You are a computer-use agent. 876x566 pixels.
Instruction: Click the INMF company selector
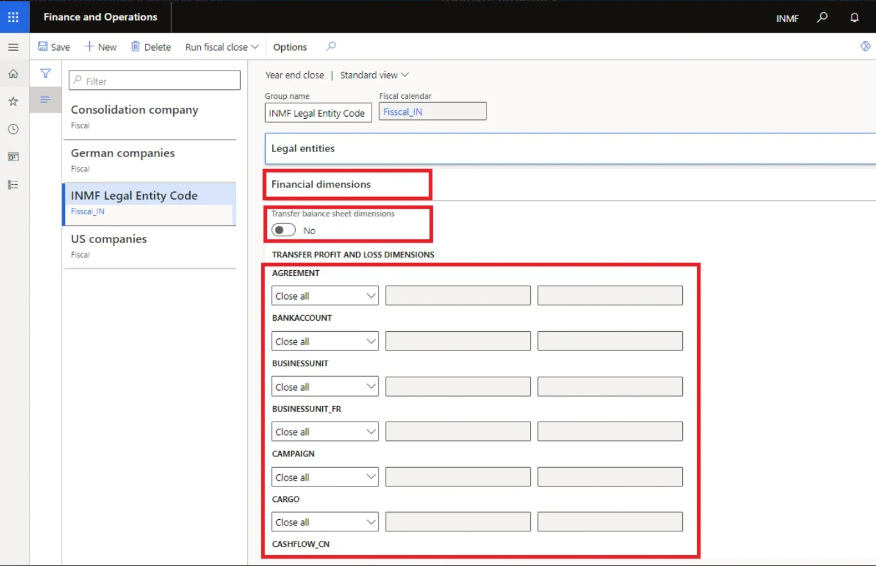tap(787, 18)
